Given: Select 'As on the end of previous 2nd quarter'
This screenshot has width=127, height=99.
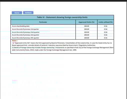Looking at the screenshot, I should 26,32.
